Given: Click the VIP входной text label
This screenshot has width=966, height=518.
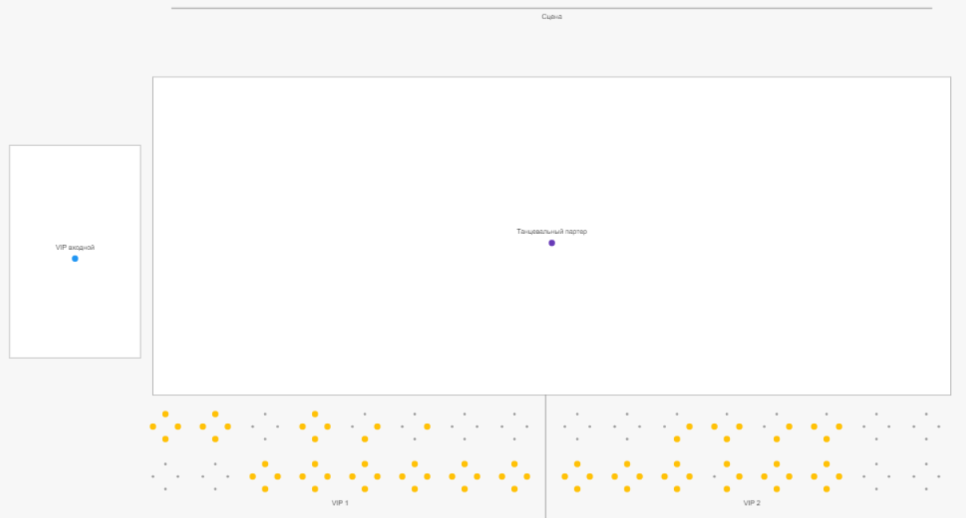Looking at the screenshot, I should click(75, 247).
